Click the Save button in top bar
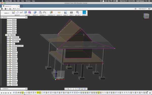Viewport: 152px width, 95px height. [x=10, y=9]
